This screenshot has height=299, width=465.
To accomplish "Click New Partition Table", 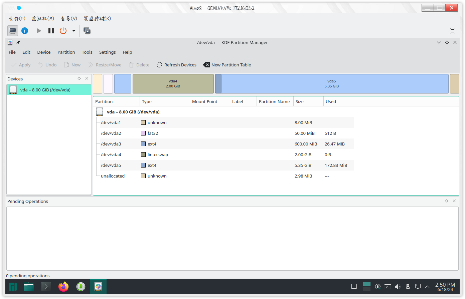I will [x=227, y=65].
